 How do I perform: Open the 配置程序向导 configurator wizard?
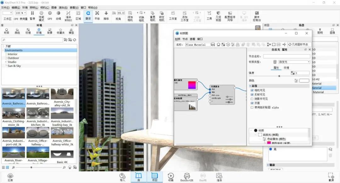point(230,16)
